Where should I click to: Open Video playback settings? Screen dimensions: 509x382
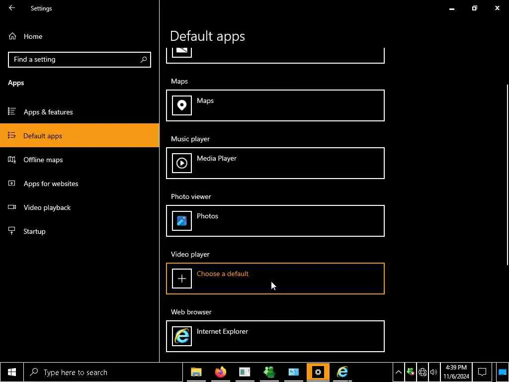80,207
